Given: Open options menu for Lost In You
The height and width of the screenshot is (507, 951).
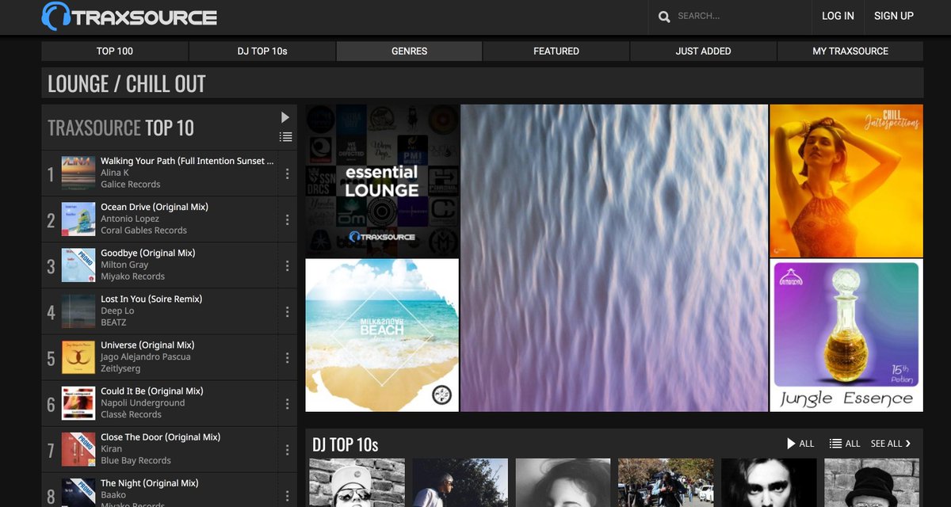Looking at the screenshot, I should click(x=287, y=311).
